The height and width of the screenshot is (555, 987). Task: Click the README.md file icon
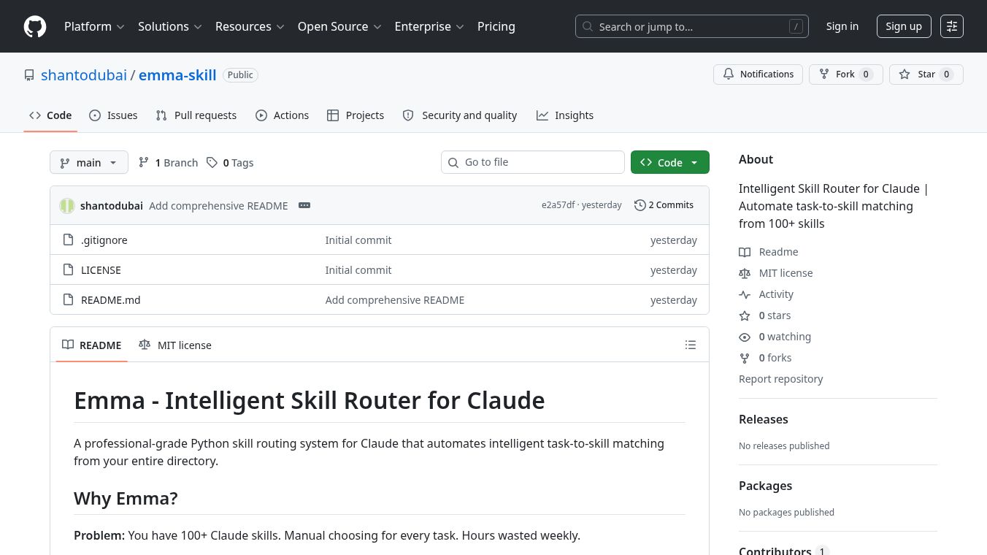(x=69, y=299)
